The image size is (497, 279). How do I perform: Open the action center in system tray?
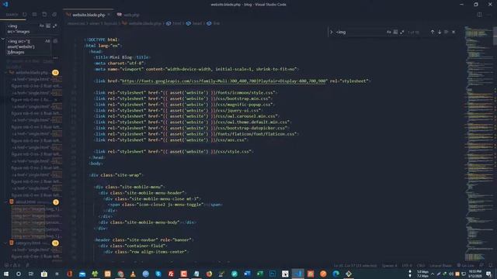pyautogui.click(x=488, y=274)
